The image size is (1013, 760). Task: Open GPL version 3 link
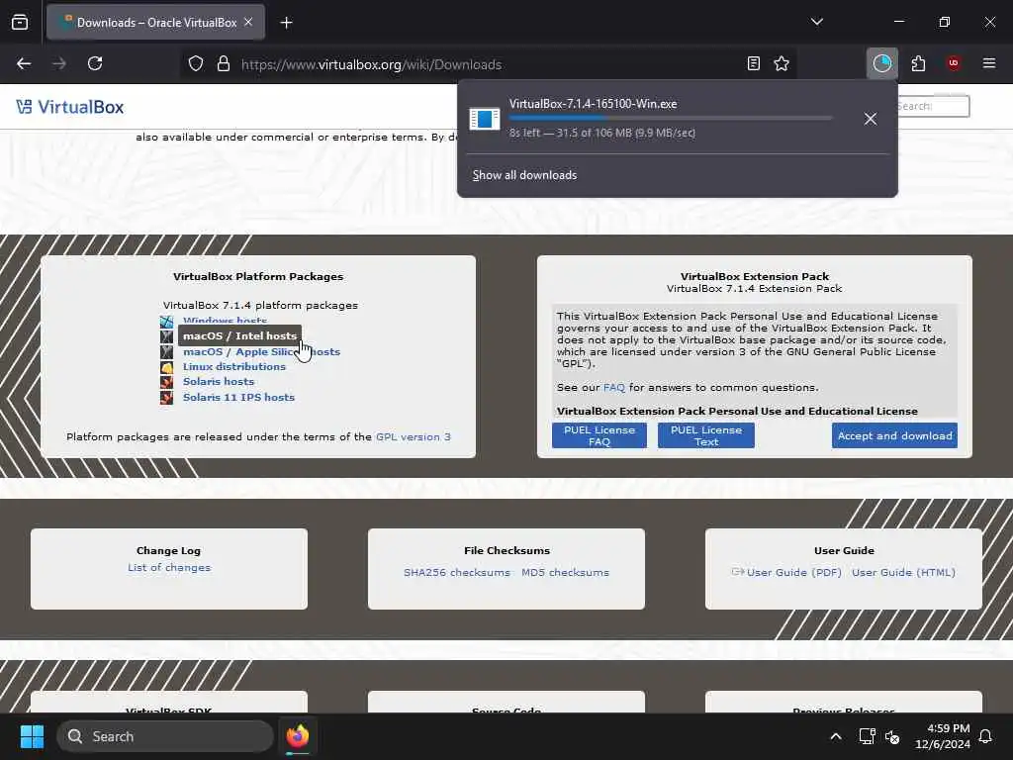413,436
